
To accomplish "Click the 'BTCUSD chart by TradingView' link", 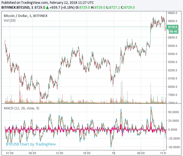I will click(x=31, y=144).
